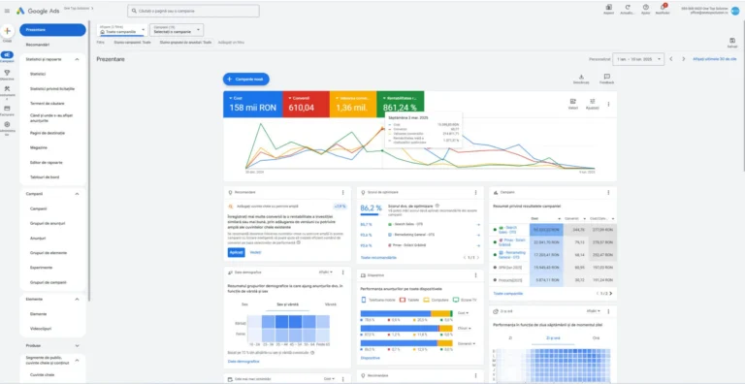Viewport: 745px width, 384px height.
Task: Expand the Produse sidebar section
Action: tap(77, 345)
